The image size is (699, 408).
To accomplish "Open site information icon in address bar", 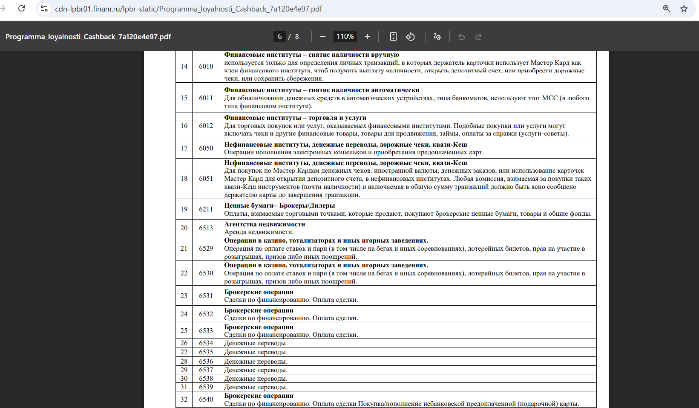I will (44, 9).
